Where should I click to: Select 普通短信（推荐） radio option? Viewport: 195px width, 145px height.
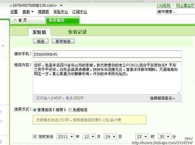[x=35, y=110]
